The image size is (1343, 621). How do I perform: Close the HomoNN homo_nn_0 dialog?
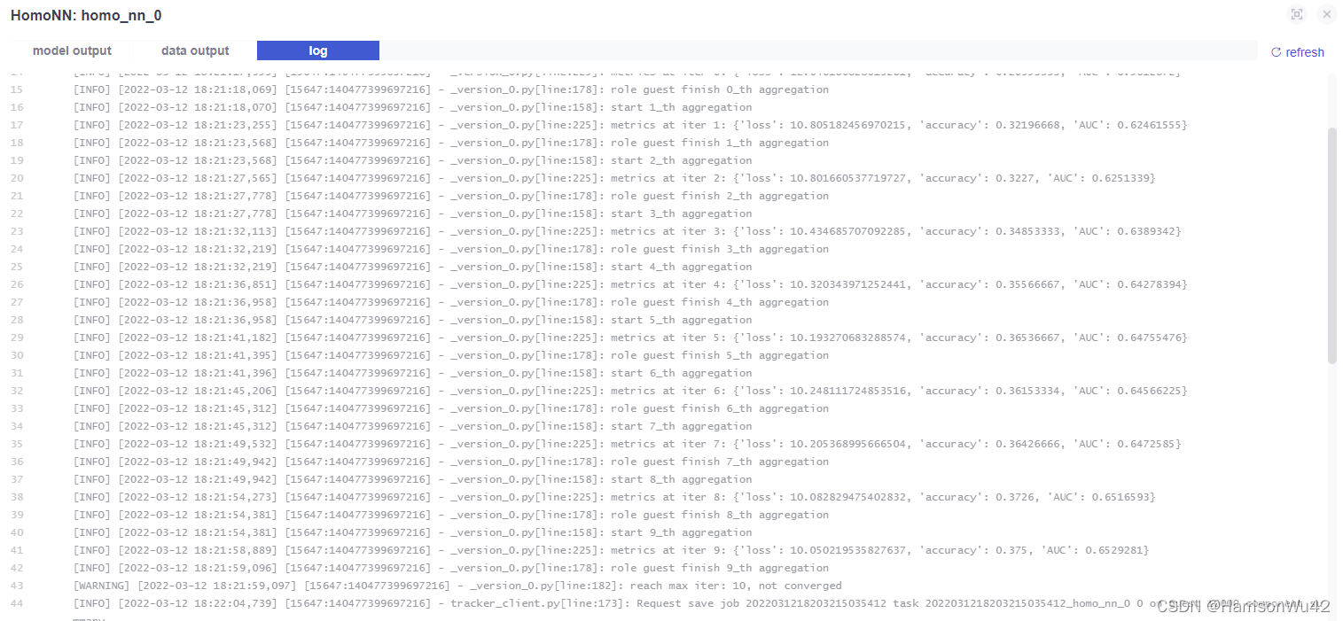[1326, 14]
